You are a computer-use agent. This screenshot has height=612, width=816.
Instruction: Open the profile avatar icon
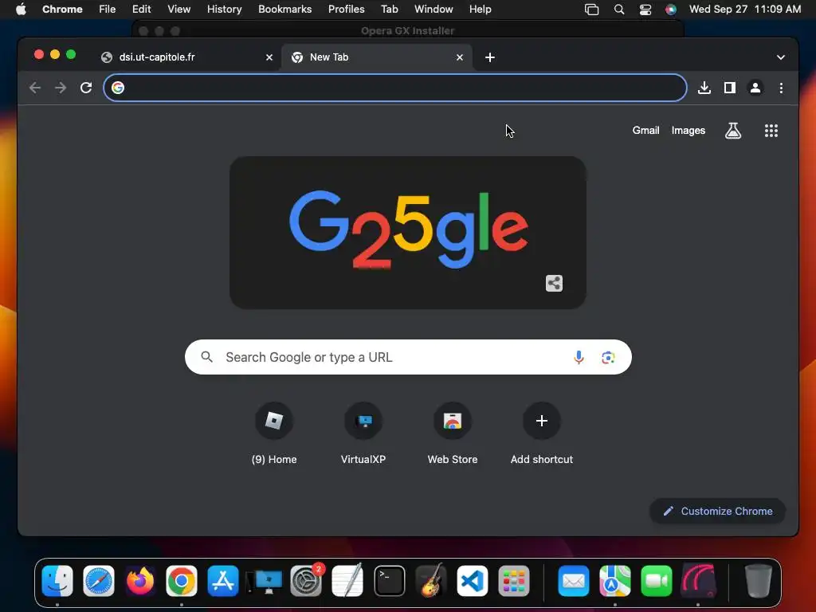click(755, 88)
